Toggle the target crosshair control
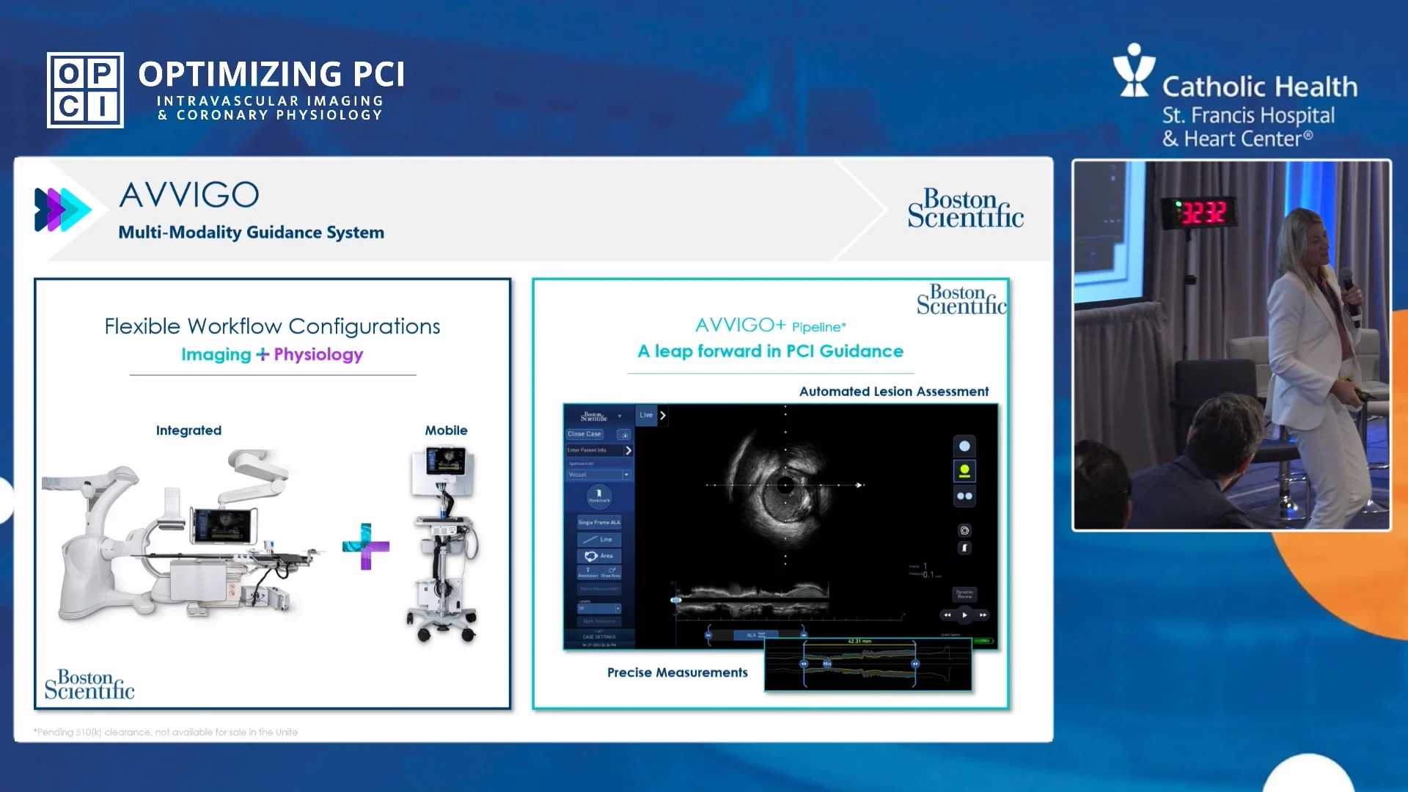The image size is (1408, 792). point(965,529)
